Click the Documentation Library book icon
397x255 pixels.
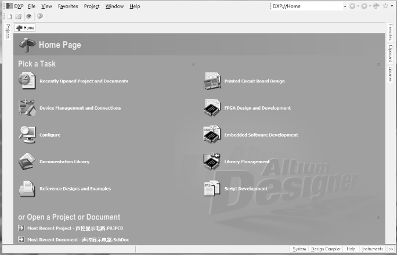point(27,161)
